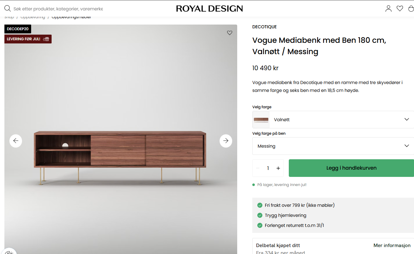This screenshot has height=254, width=414.
Task: Open the user account icon
Action: (x=389, y=8)
